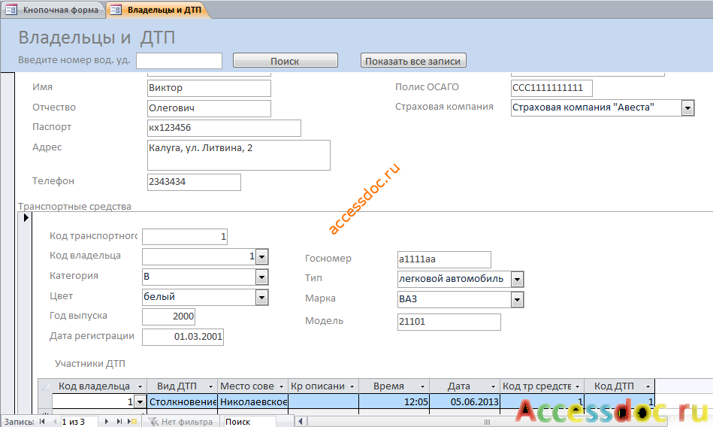This screenshot has height=427, width=713.
Task: Click 'Полис ОСАГО' field CCC1111111111
Action: 551,88
